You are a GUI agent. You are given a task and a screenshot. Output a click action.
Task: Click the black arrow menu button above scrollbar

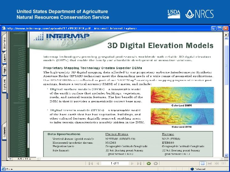pos(226,35)
